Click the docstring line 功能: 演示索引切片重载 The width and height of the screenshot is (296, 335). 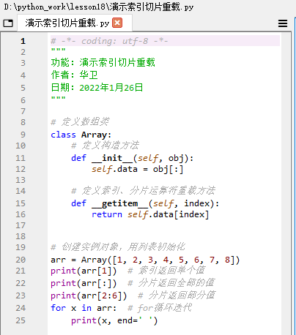click(103, 63)
